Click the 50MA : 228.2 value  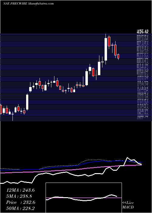click(x=21, y=208)
